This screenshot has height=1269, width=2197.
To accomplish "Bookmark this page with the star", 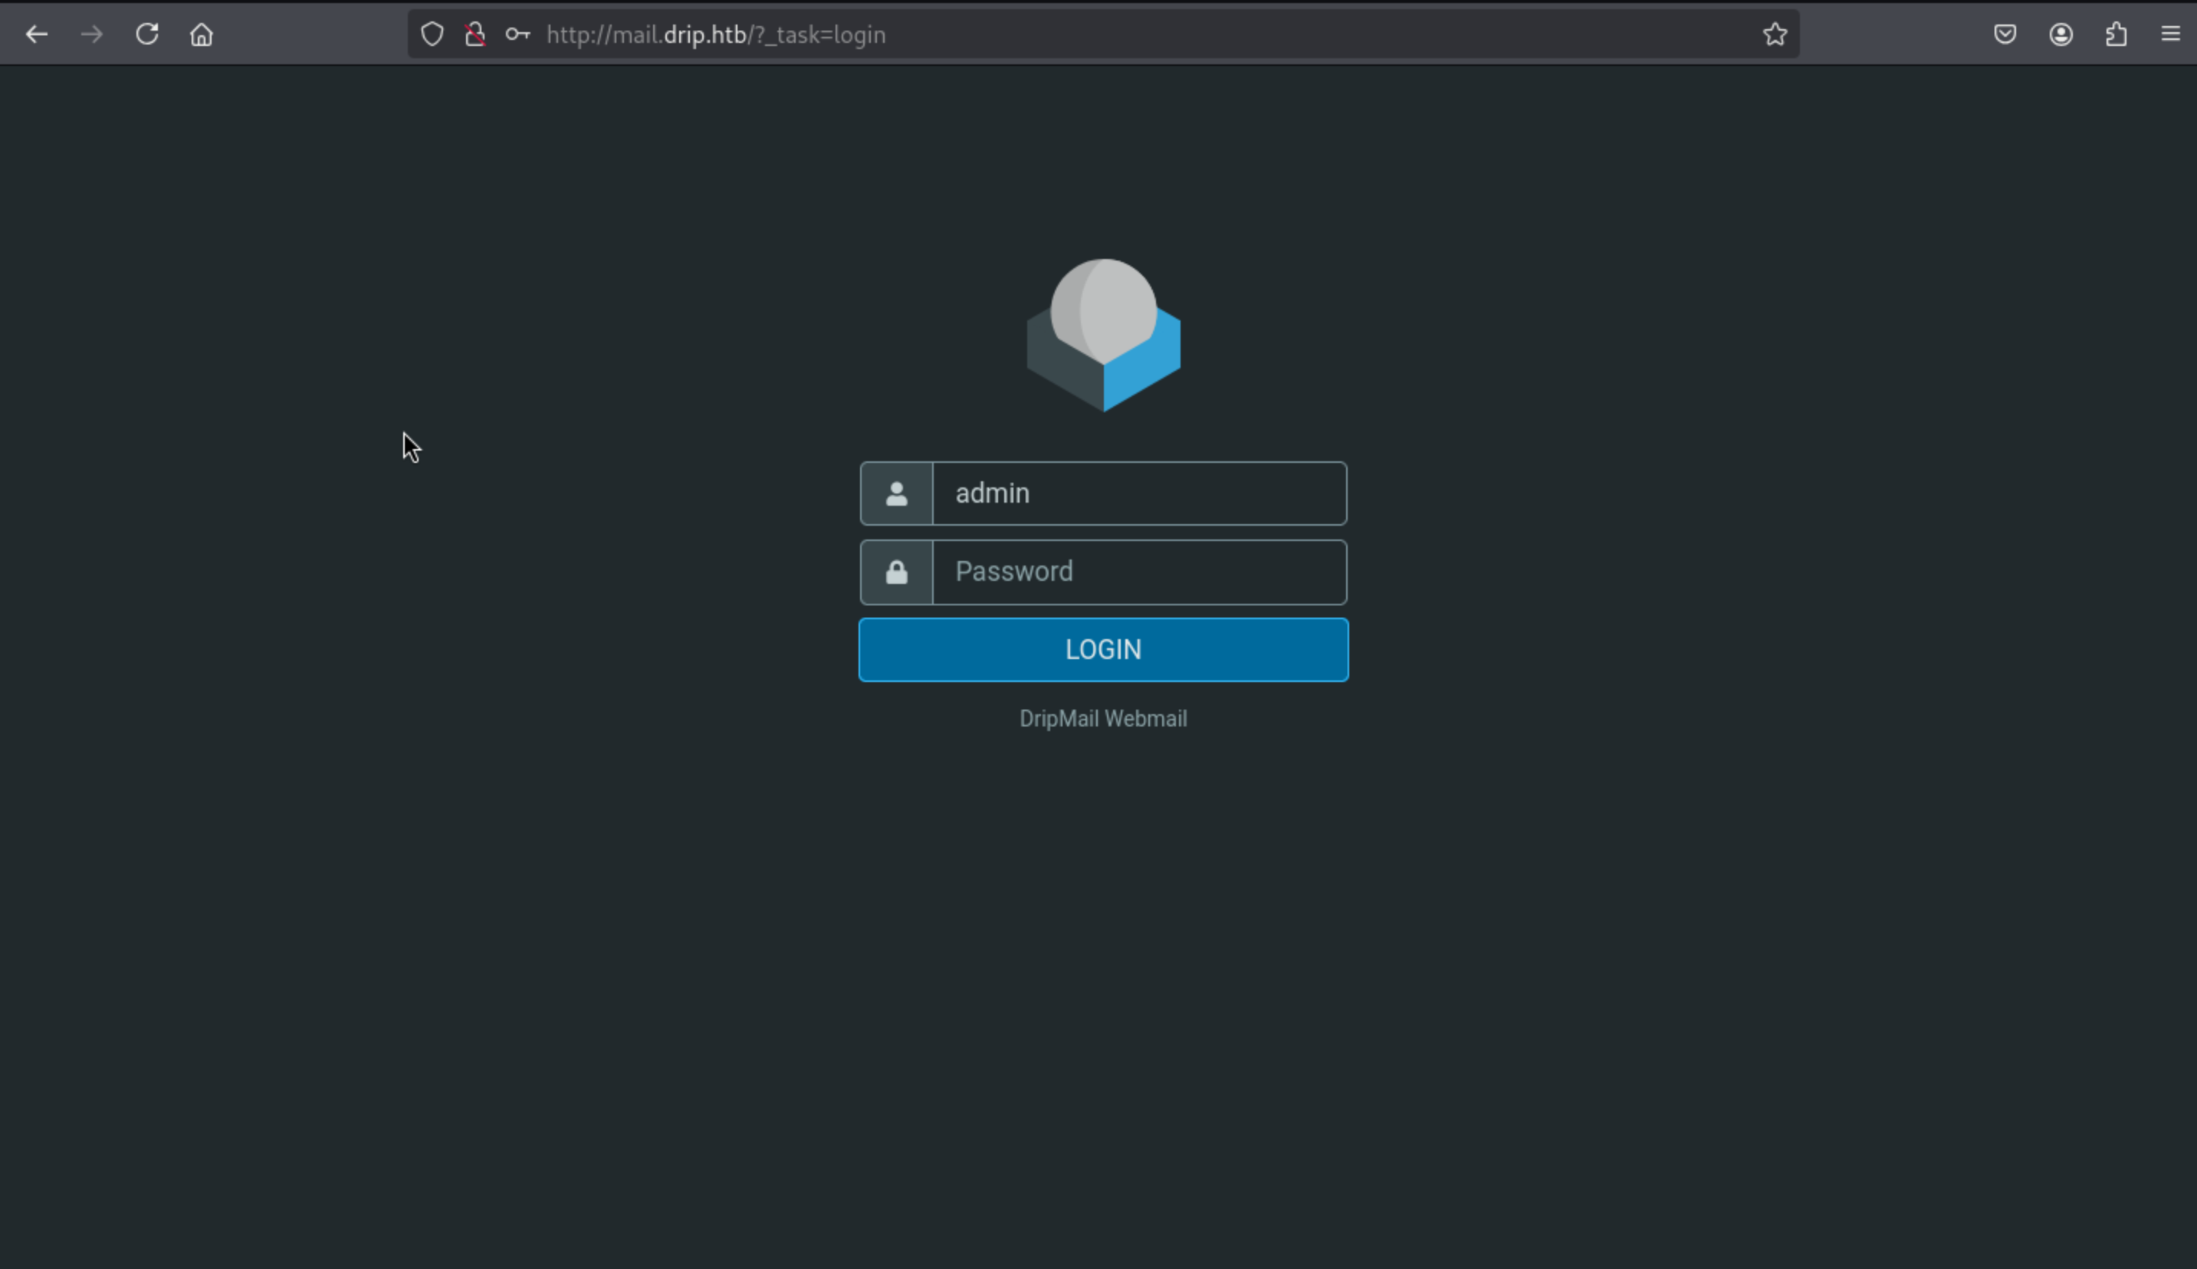I will pyautogui.click(x=1775, y=34).
